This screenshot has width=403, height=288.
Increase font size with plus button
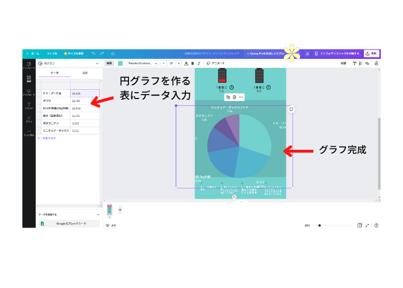pyautogui.click(x=178, y=63)
